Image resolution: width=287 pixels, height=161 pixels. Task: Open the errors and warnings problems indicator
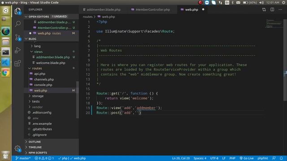pyautogui.click(x=44, y=158)
